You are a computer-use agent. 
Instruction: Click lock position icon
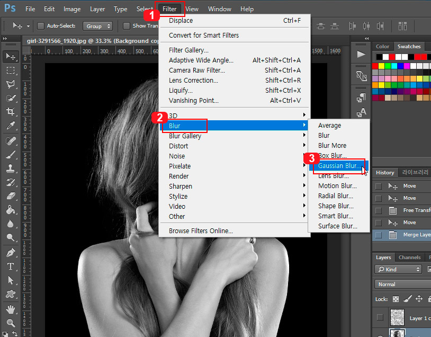click(x=419, y=299)
